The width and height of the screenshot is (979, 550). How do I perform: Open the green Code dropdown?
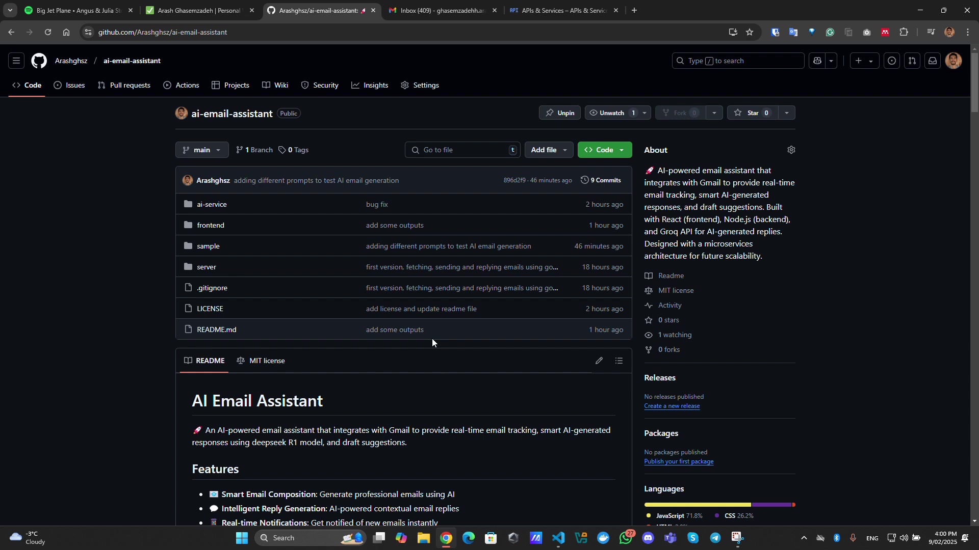point(605,150)
